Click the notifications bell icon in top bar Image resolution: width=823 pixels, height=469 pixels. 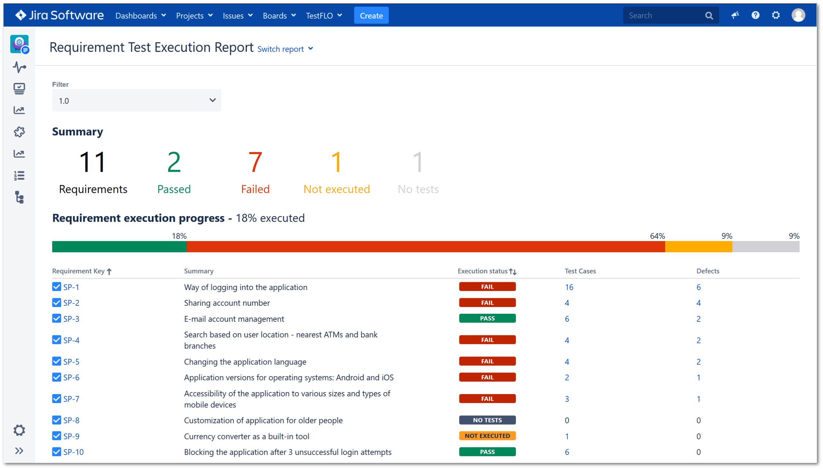click(734, 15)
